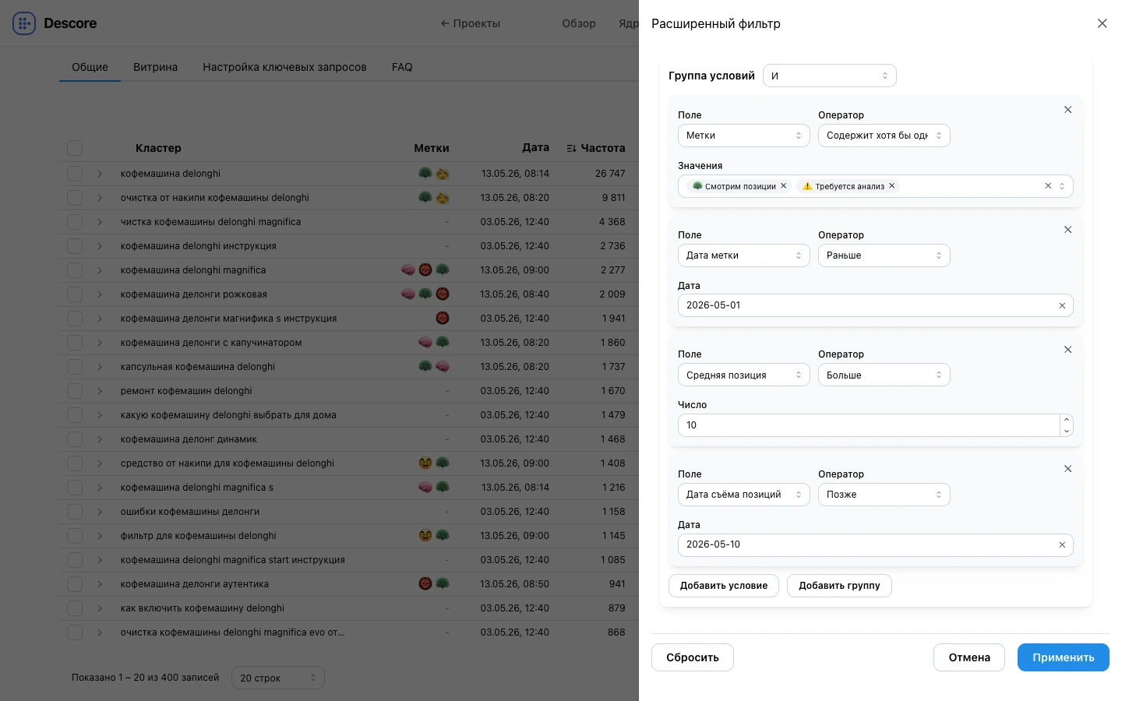1122x701 pixels.
Task: Click the Descore logo icon
Action: click(x=24, y=23)
